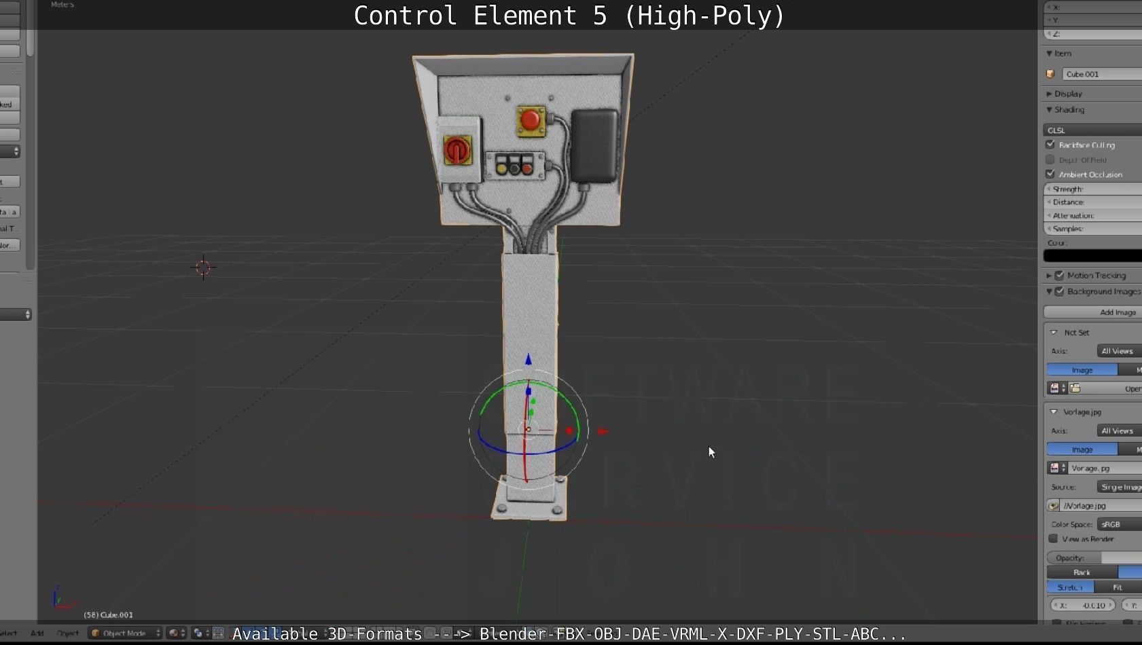Image resolution: width=1142 pixels, height=645 pixels.
Task: Open the Object menu in viewport header
Action: pos(68,633)
